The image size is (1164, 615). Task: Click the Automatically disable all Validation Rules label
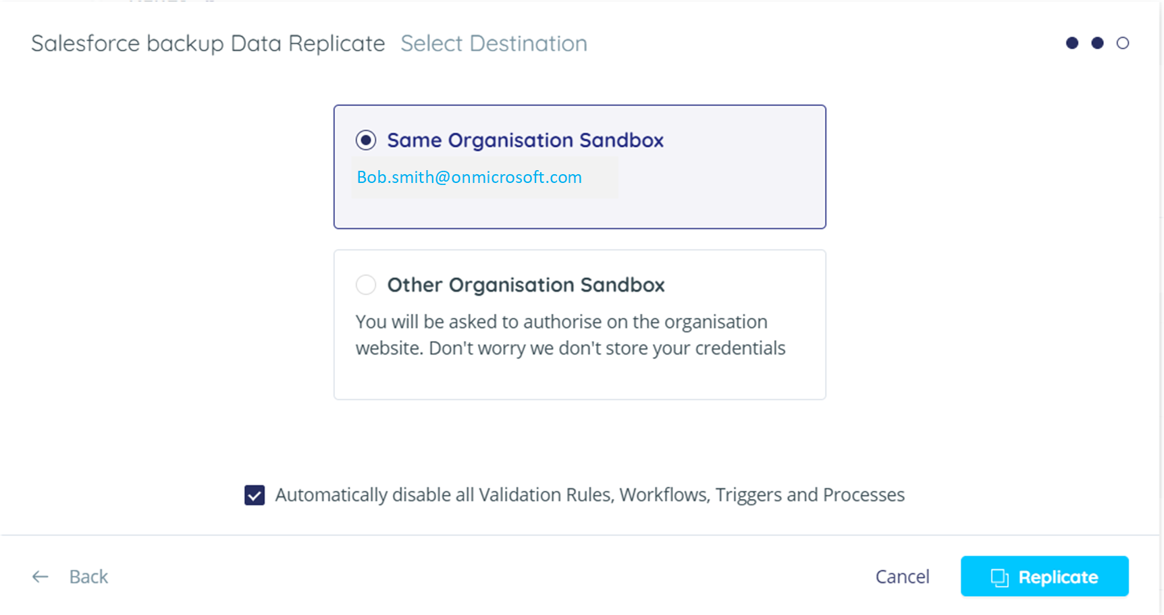pos(589,495)
